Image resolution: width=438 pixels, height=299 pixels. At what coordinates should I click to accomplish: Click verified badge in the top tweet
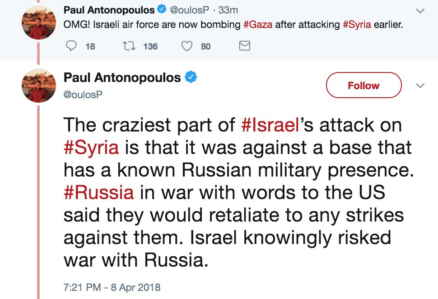pyautogui.click(x=161, y=9)
